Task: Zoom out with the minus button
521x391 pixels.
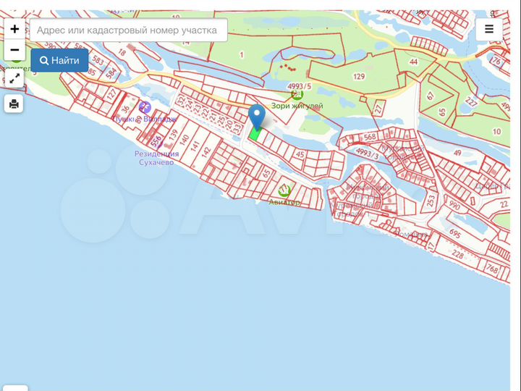Action: click(x=14, y=51)
